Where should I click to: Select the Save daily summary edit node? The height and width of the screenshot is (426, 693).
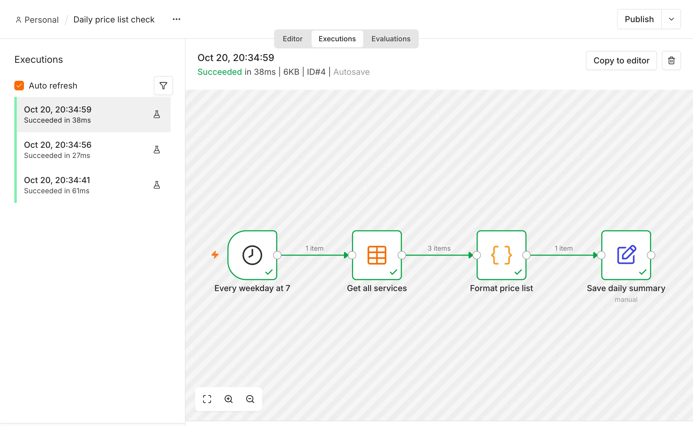[x=626, y=255]
